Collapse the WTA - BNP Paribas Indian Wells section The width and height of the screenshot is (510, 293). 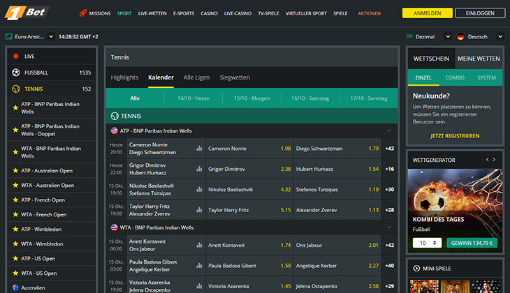(389, 227)
